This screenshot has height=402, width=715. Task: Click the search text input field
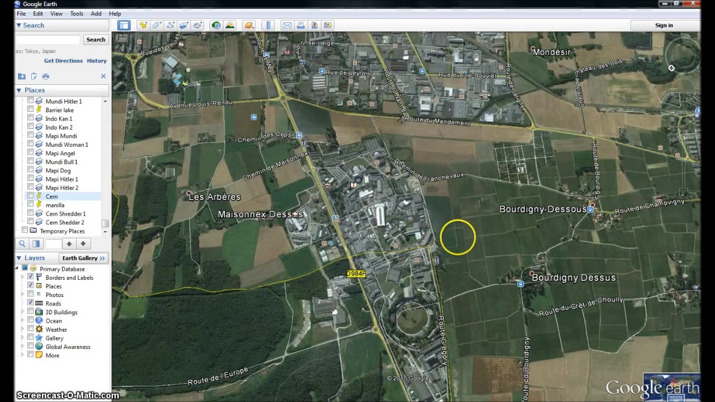(48, 40)
